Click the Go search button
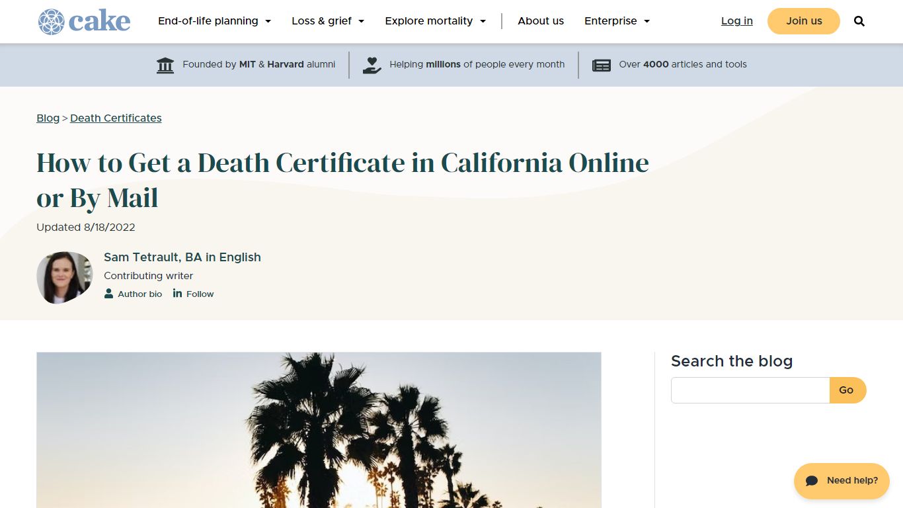903x508 pixels. click(847, 390)
